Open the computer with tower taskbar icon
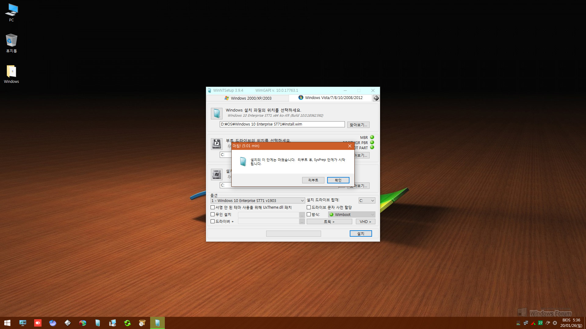 112,323
